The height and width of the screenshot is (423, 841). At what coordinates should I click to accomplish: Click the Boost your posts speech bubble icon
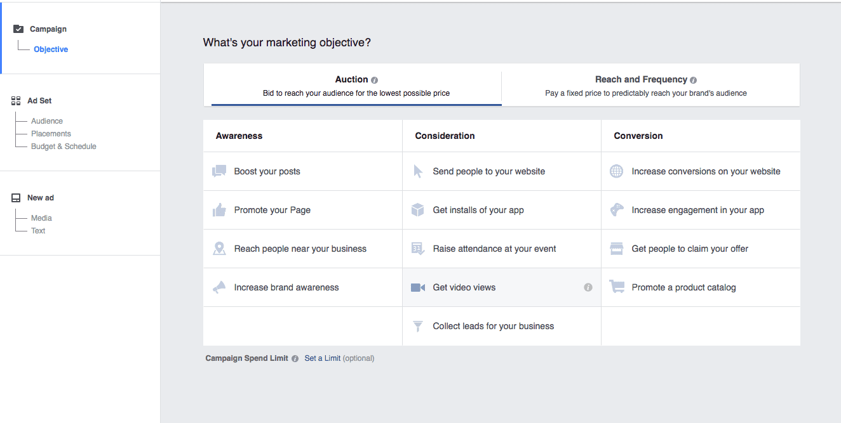[x=219, y=171]
